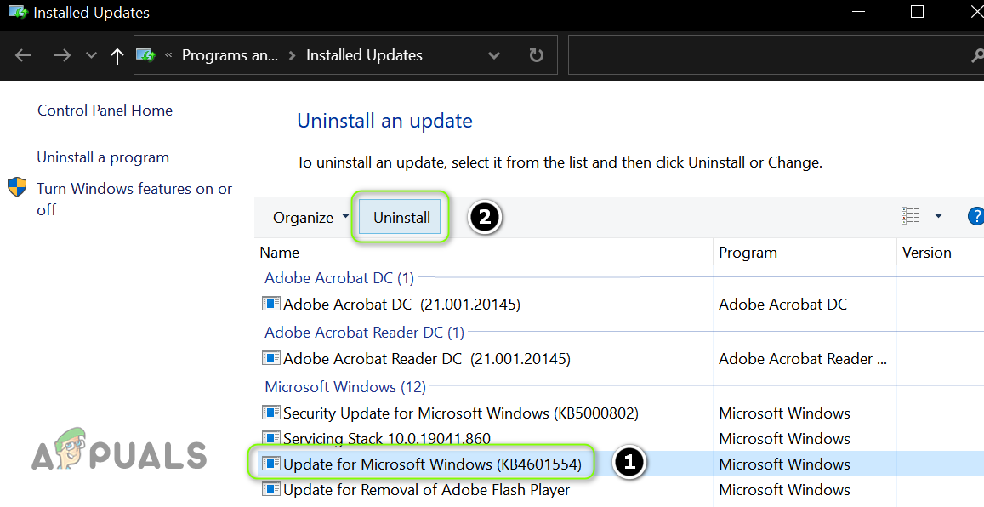Open the Organize dropdown menu

(x=310, y=218)
